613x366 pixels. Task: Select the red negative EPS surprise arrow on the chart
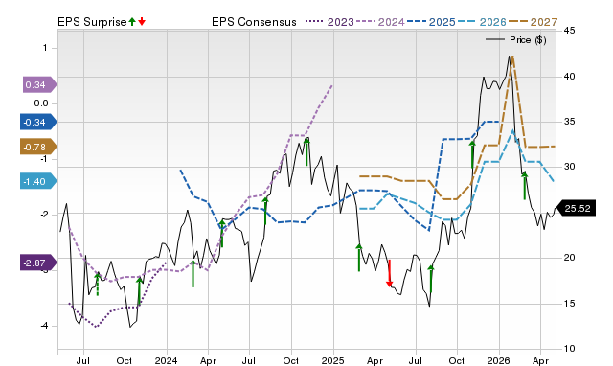coord(390,273)
